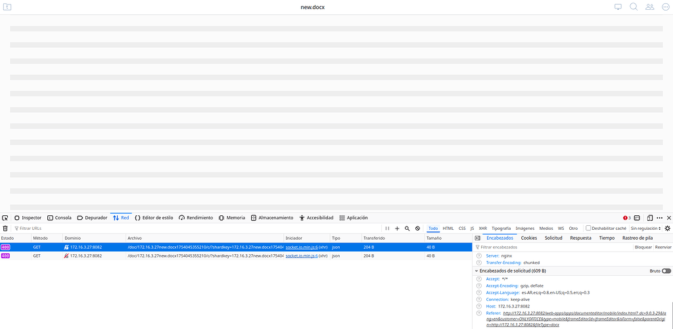Enable the Deshabilitar caché checkbox
This screenshot has height=329, width=673.
coord(588,229)
